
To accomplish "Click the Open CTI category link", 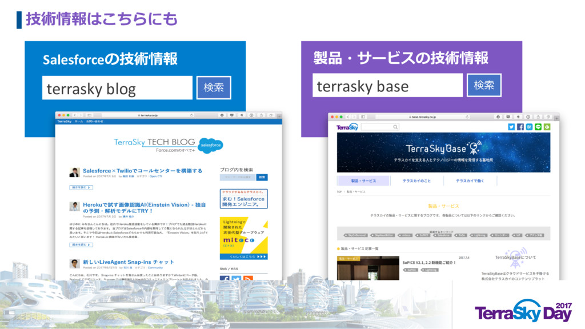I will (155, 176).
